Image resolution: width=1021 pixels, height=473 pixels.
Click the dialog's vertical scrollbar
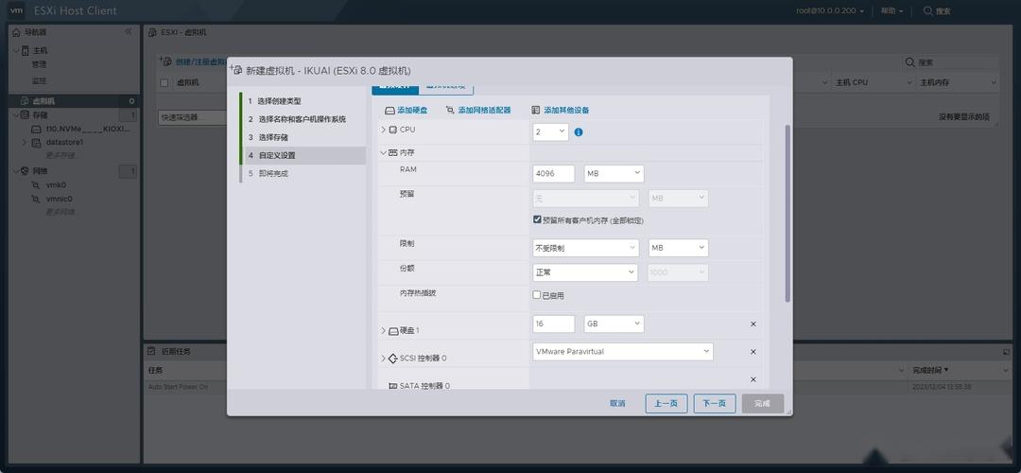click(787, 213)
